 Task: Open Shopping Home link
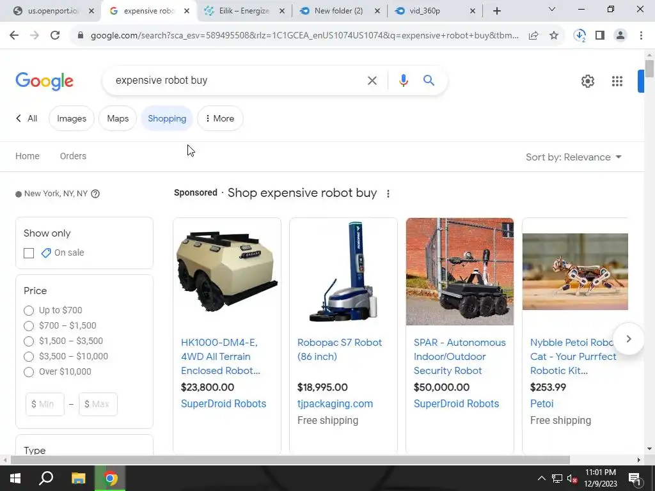coord(28,156)
